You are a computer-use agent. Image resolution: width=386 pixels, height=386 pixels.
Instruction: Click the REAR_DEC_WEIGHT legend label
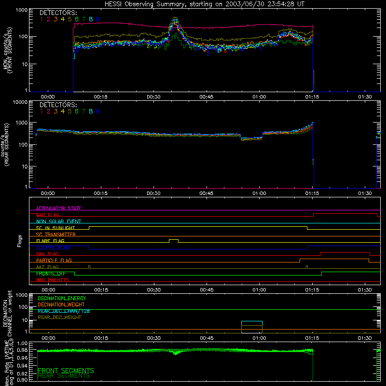[x=59, y=317]
